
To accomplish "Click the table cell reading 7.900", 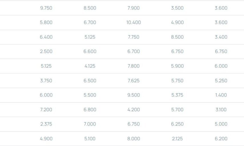I will (x=134, y=8).
